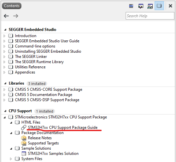Toggle the highlighted book contents icon
Viewport: 176px width, 162px height.
pos(159,6)
